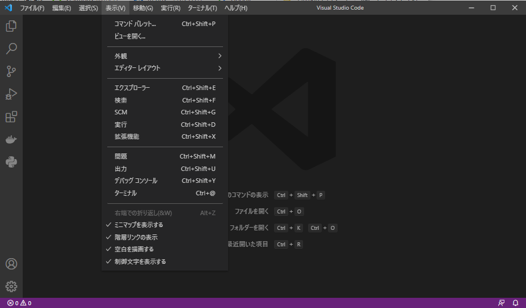Open the Explorer icon in activity bar
The height and width of the screenshot is (308, 526).
pos(11,26)
